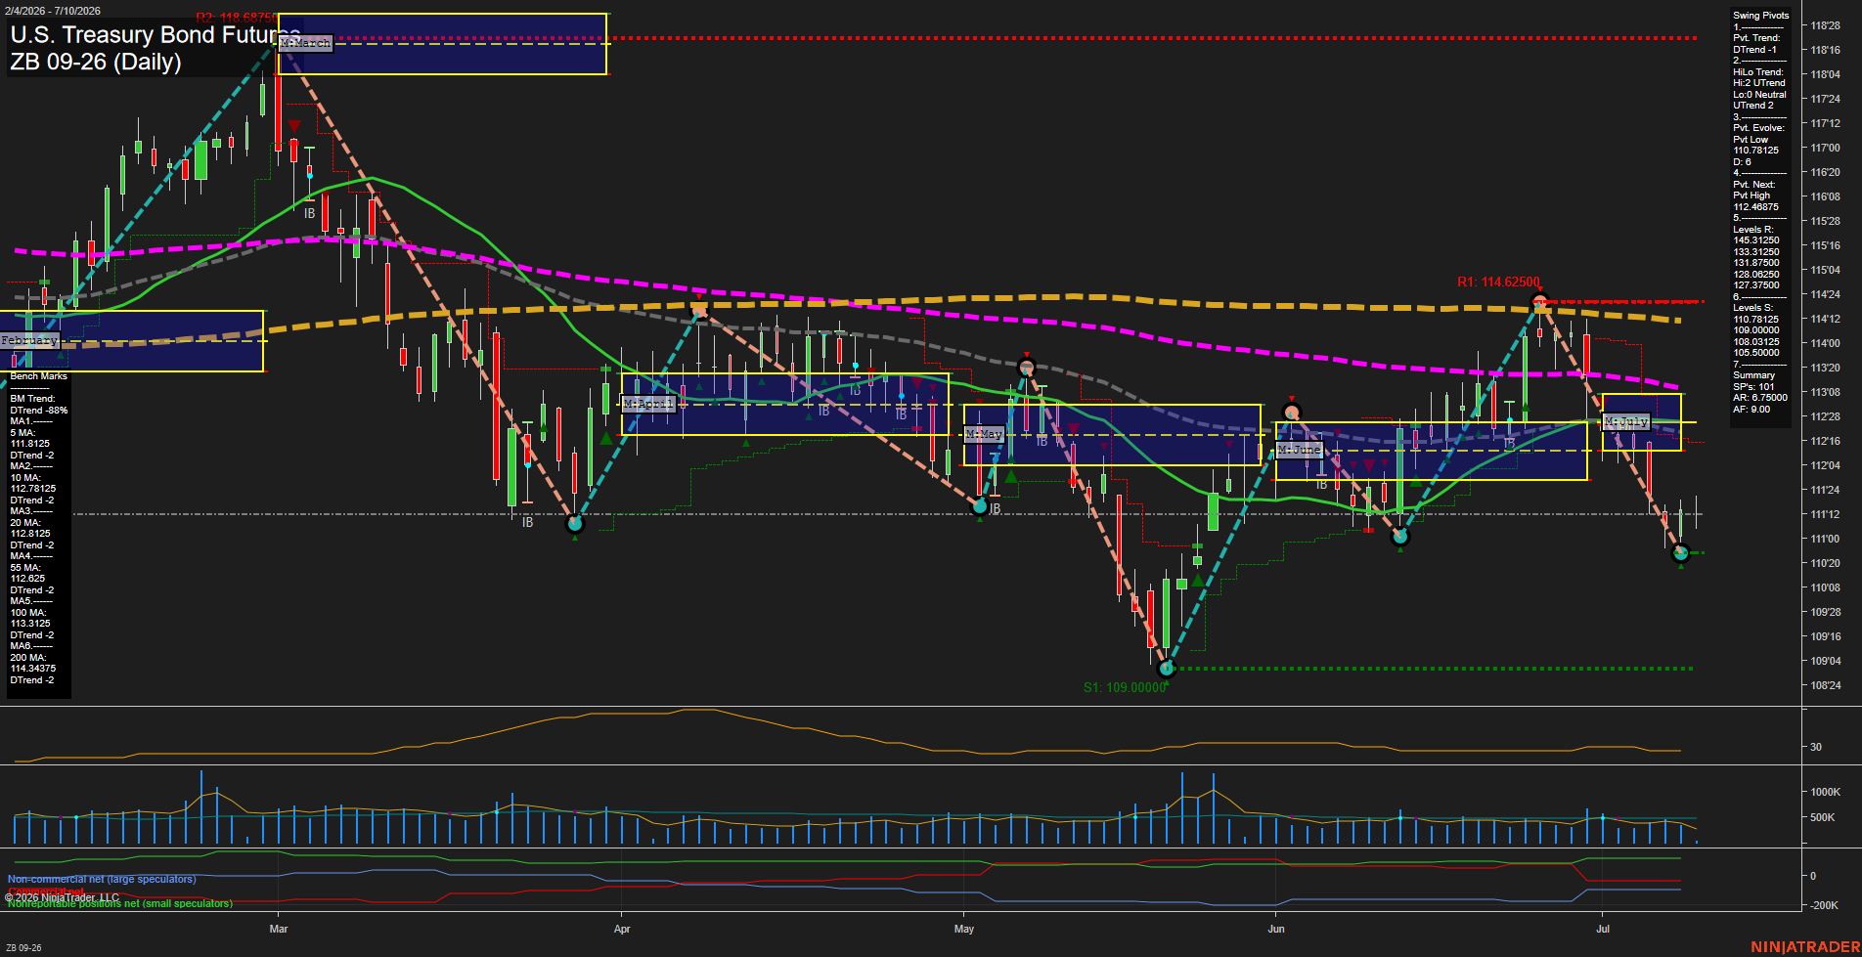Screen dimensions: 1862x957
Task: Select Nonreportable positions net (small speculators) legend
Action: [x=120, y=904]
